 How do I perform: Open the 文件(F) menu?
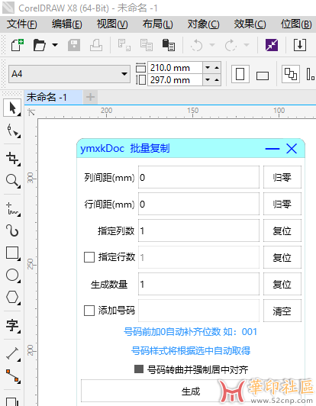click(x=22, y=24)
